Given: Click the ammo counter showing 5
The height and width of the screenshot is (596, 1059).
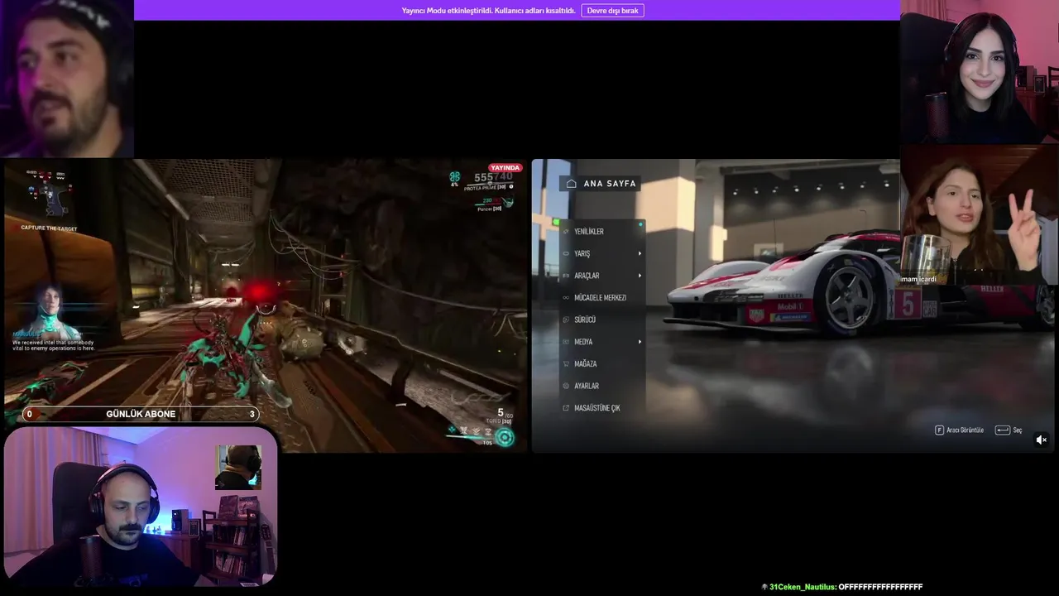Looking at the screenshot, I should [501, 412].
